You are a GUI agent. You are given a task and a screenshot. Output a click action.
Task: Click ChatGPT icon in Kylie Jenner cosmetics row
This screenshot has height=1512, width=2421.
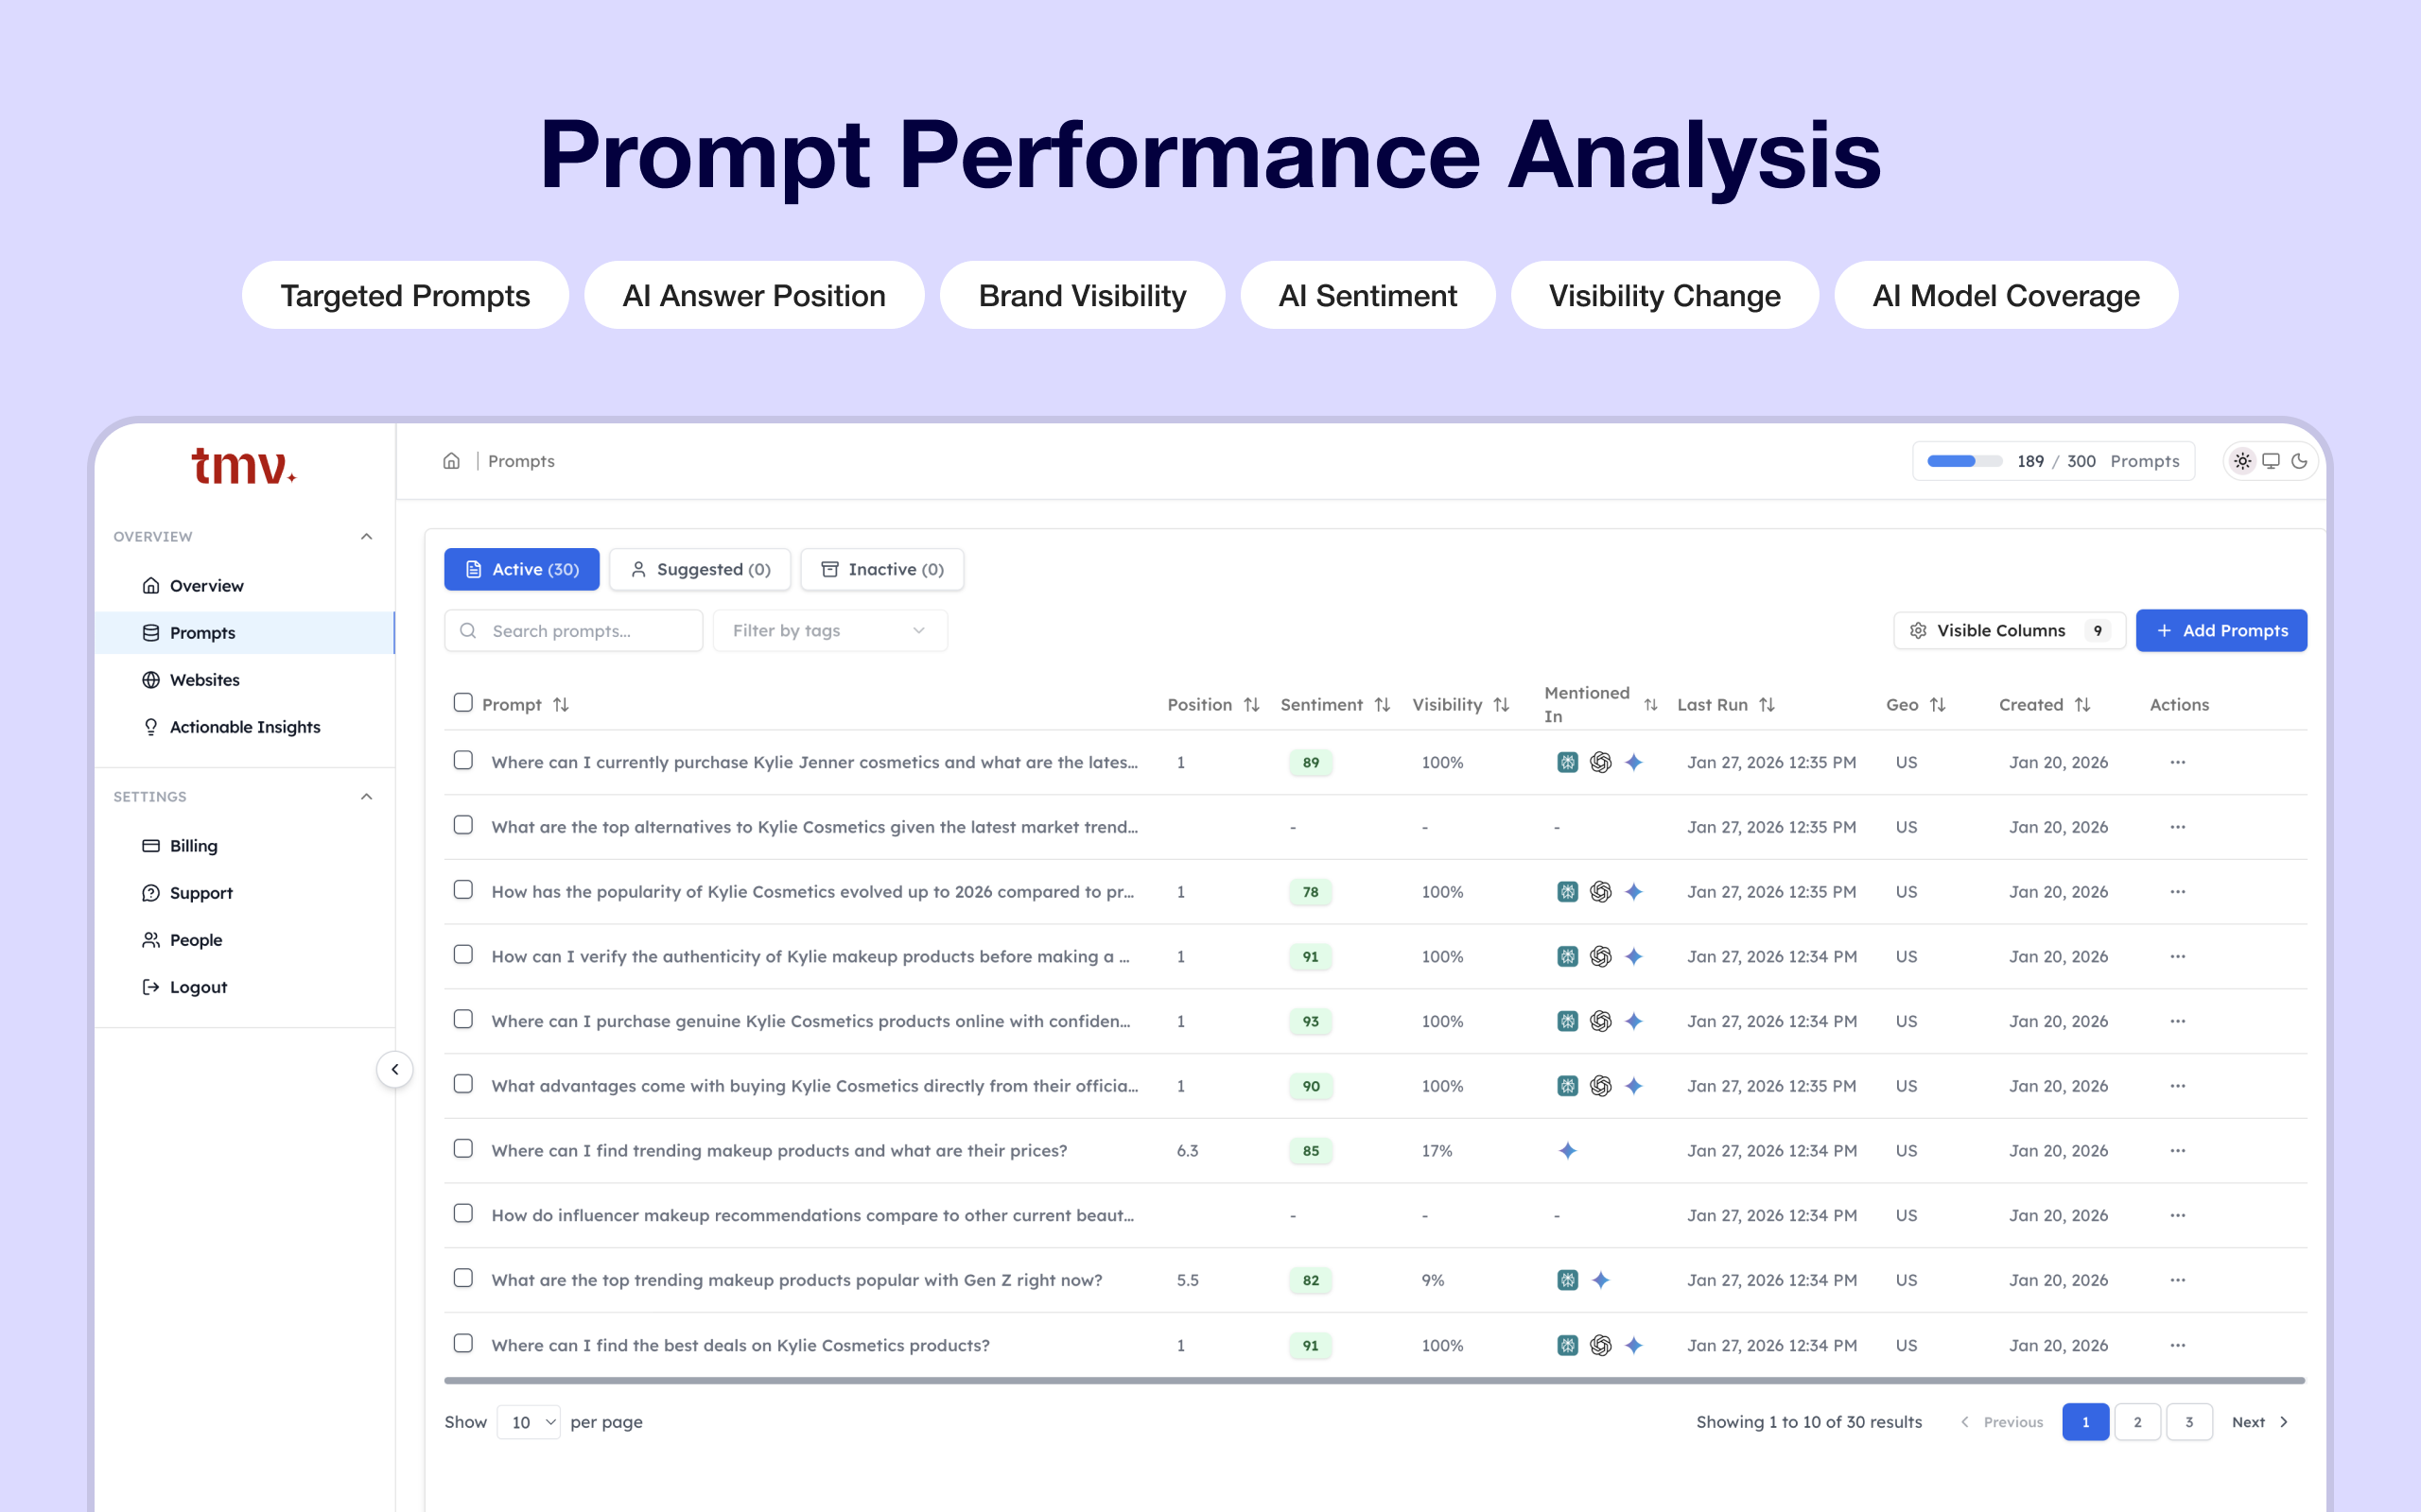click(x=1601, y=762)
